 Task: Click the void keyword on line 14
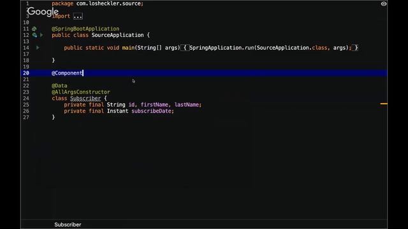point(113,48)
